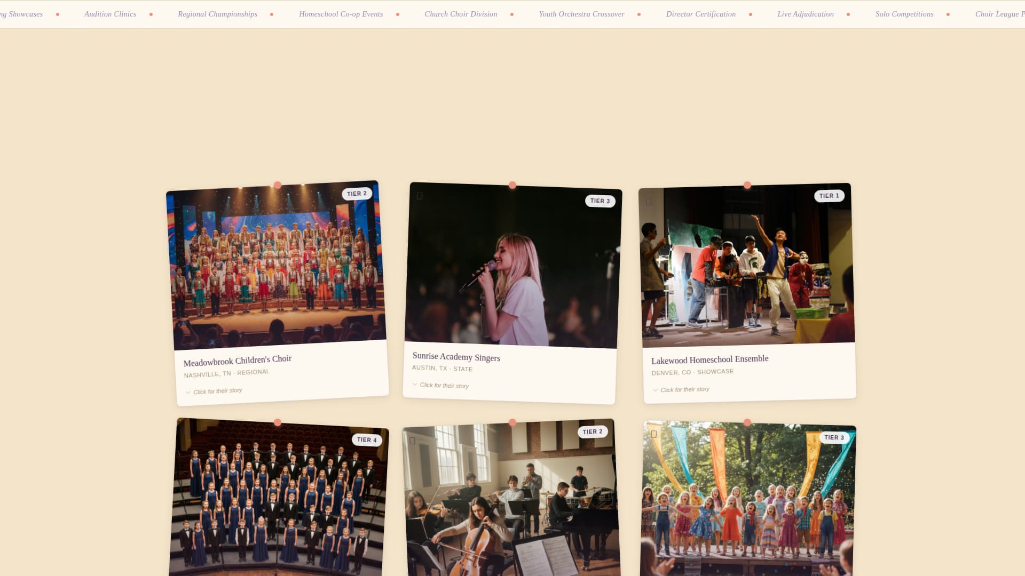Click the pin marker above Meadowbrook Children's Choir card
The width and height of the screenshot is (1025, 576).
pos(277,185)
